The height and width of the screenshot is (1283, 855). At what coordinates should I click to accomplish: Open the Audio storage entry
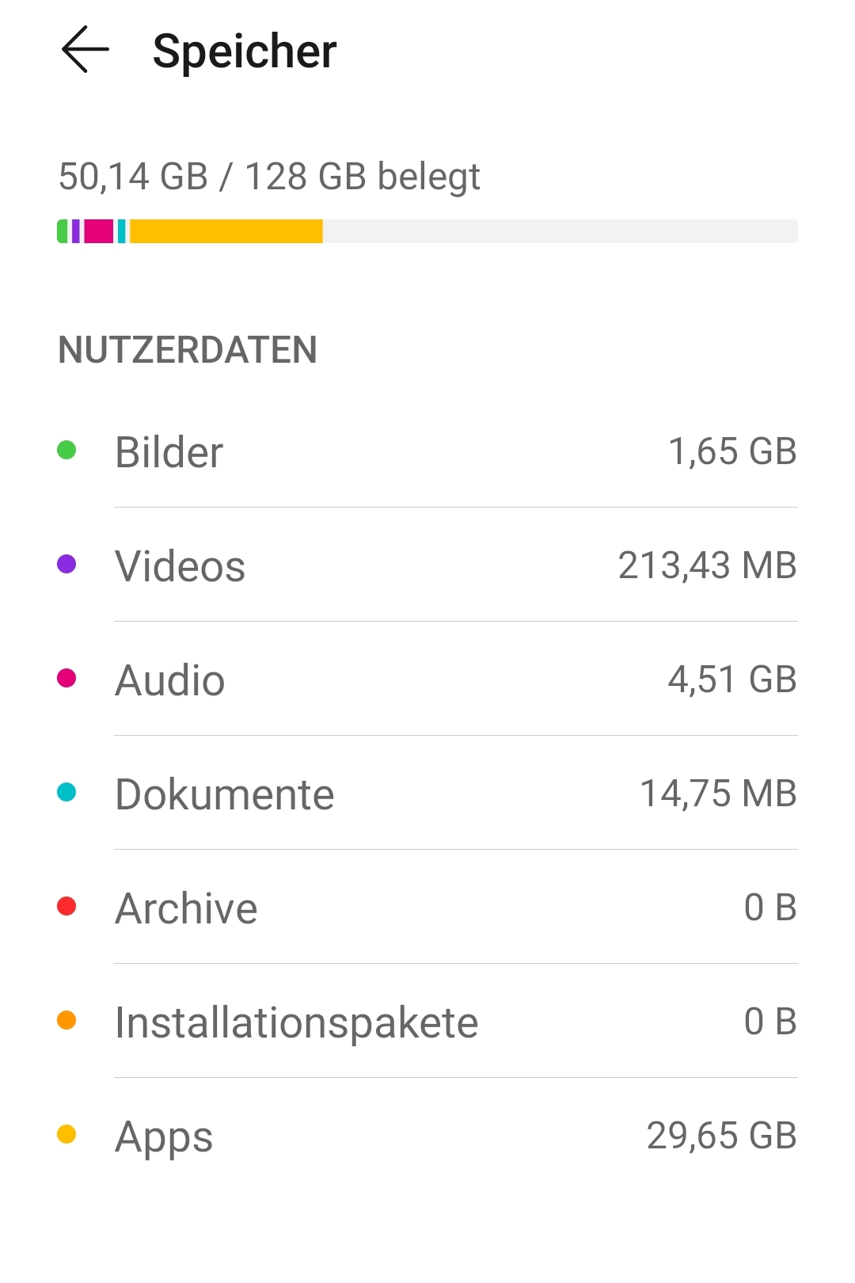(x=427, y=680)
